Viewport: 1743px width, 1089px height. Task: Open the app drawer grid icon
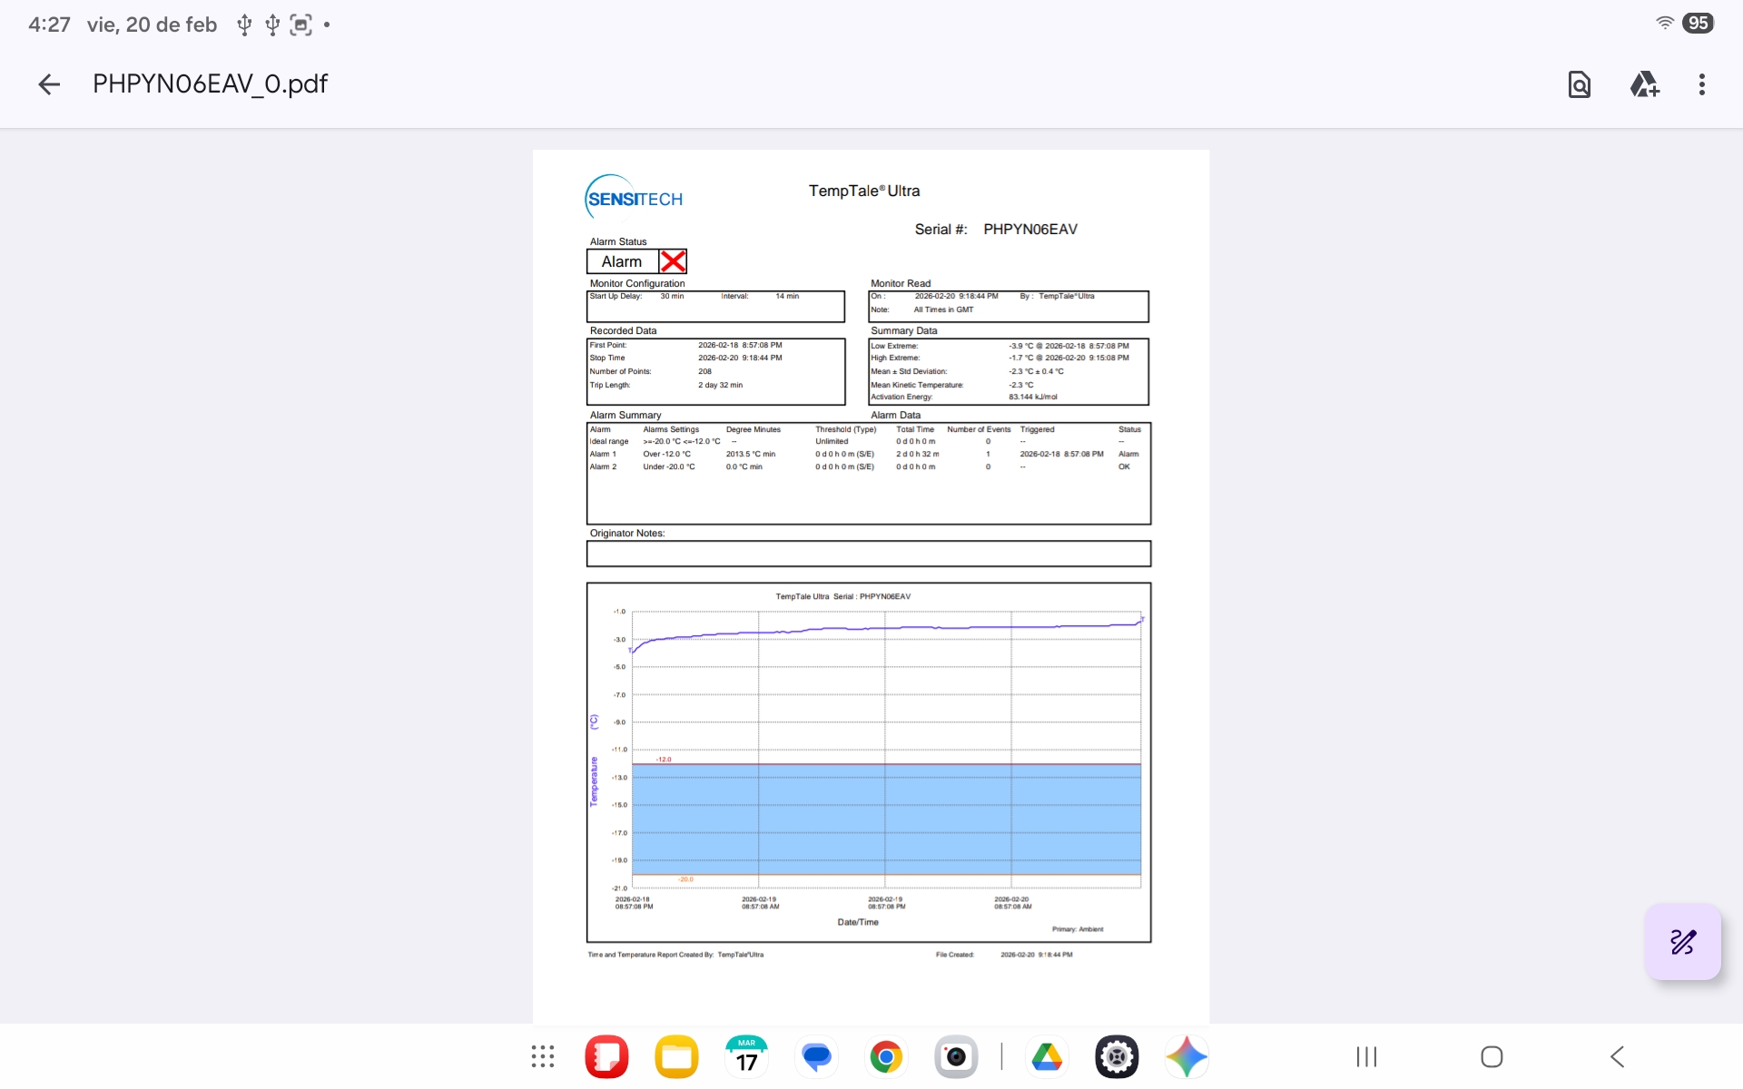543,1056
